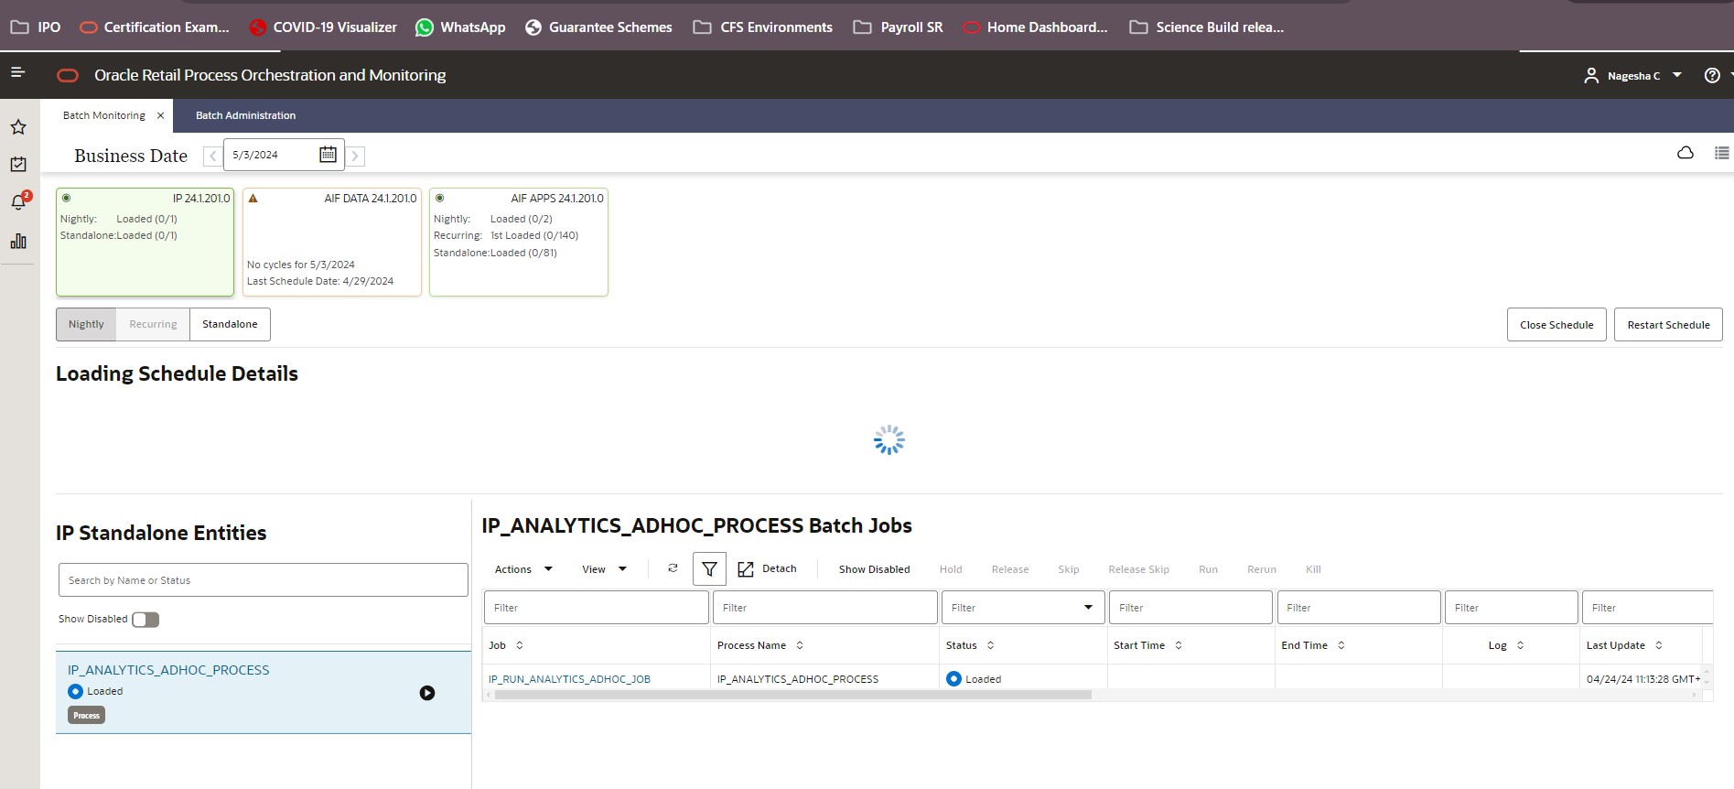Click Search by Name or Status field
Screen dimensions: 1734x789
pos(263,580)
